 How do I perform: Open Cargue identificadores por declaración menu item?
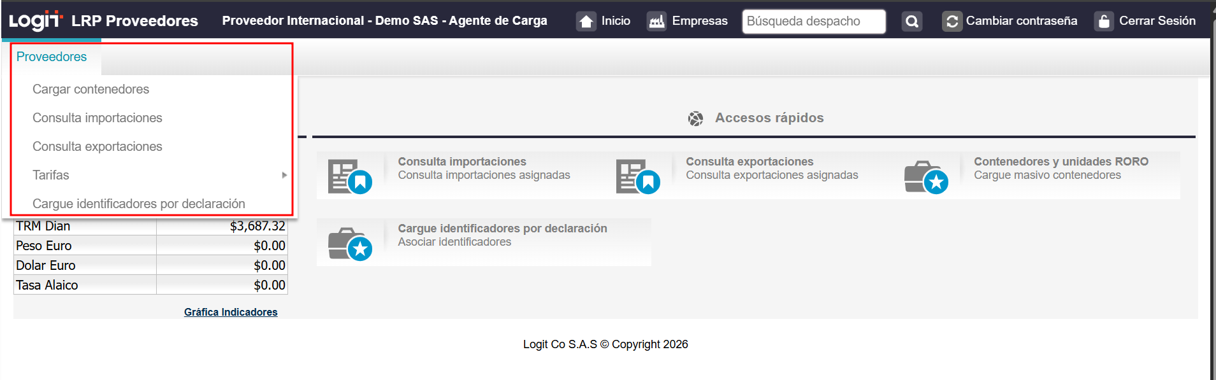click(x=138, y=204)
